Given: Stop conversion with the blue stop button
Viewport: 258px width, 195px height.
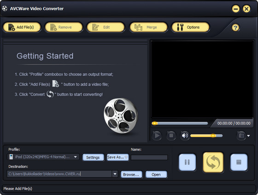Looking at the screenshot, I should pos(239,162).
